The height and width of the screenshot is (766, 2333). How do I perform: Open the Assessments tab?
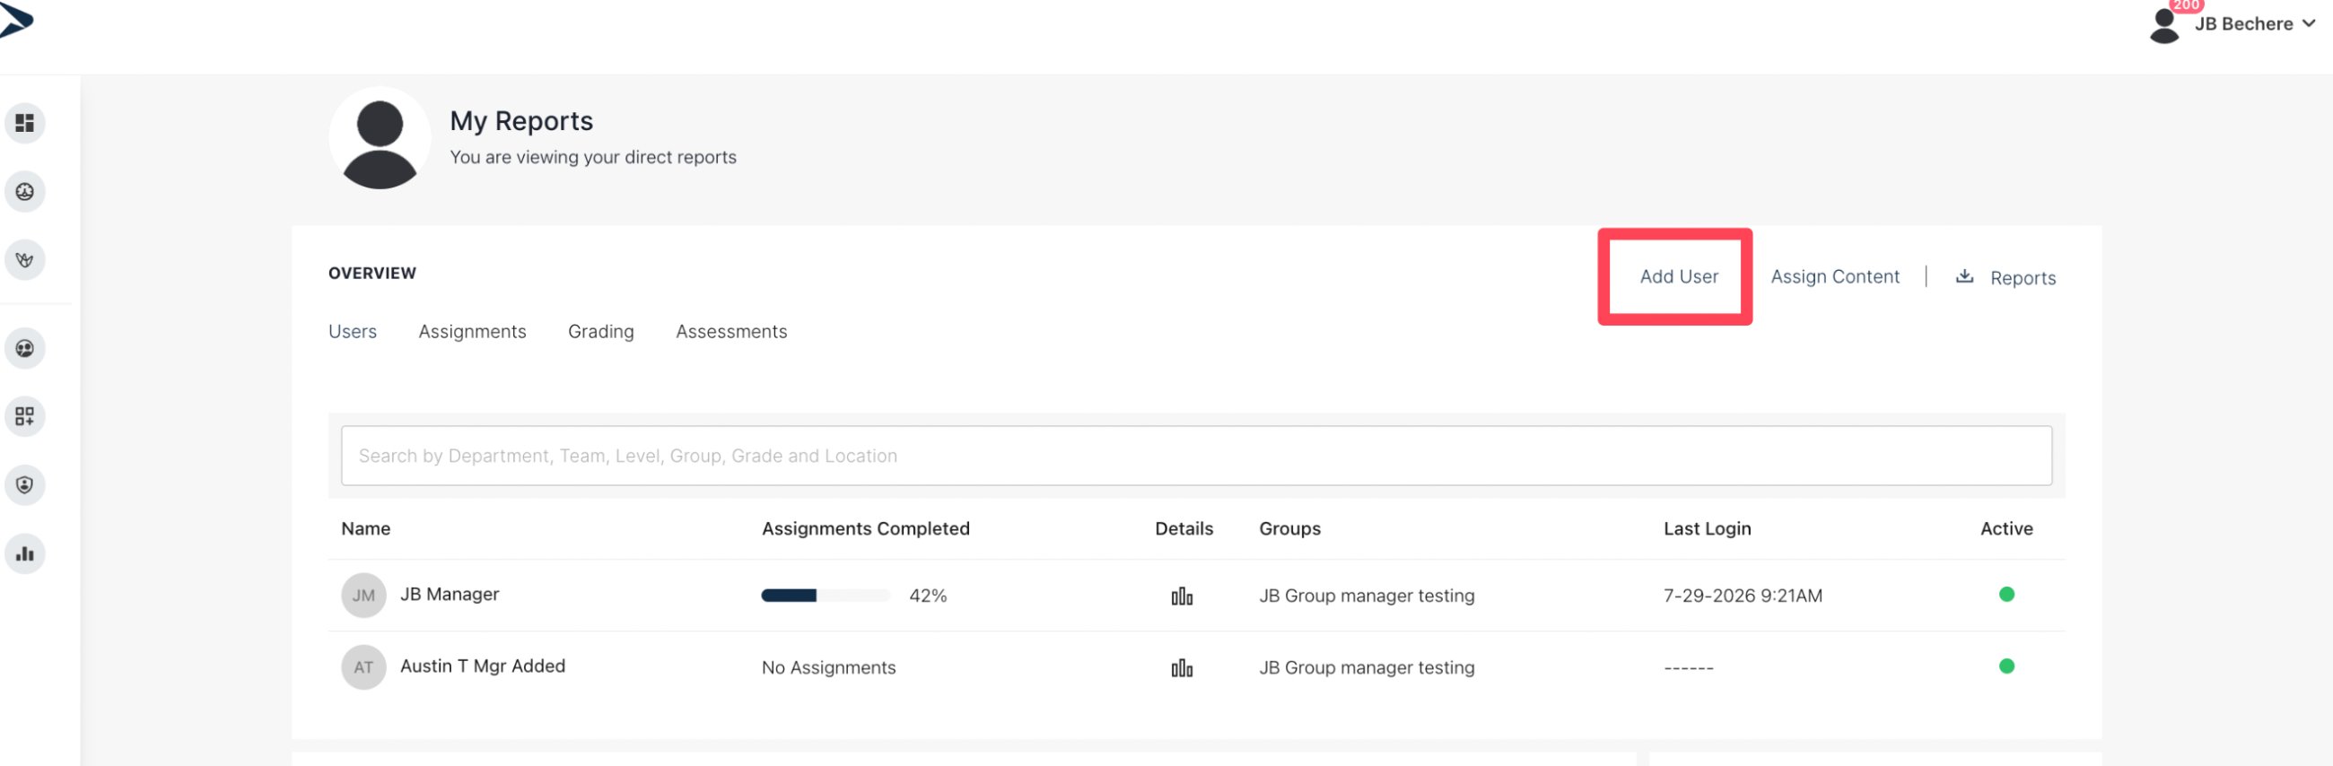pyautogui.click(x=731, y=331)
